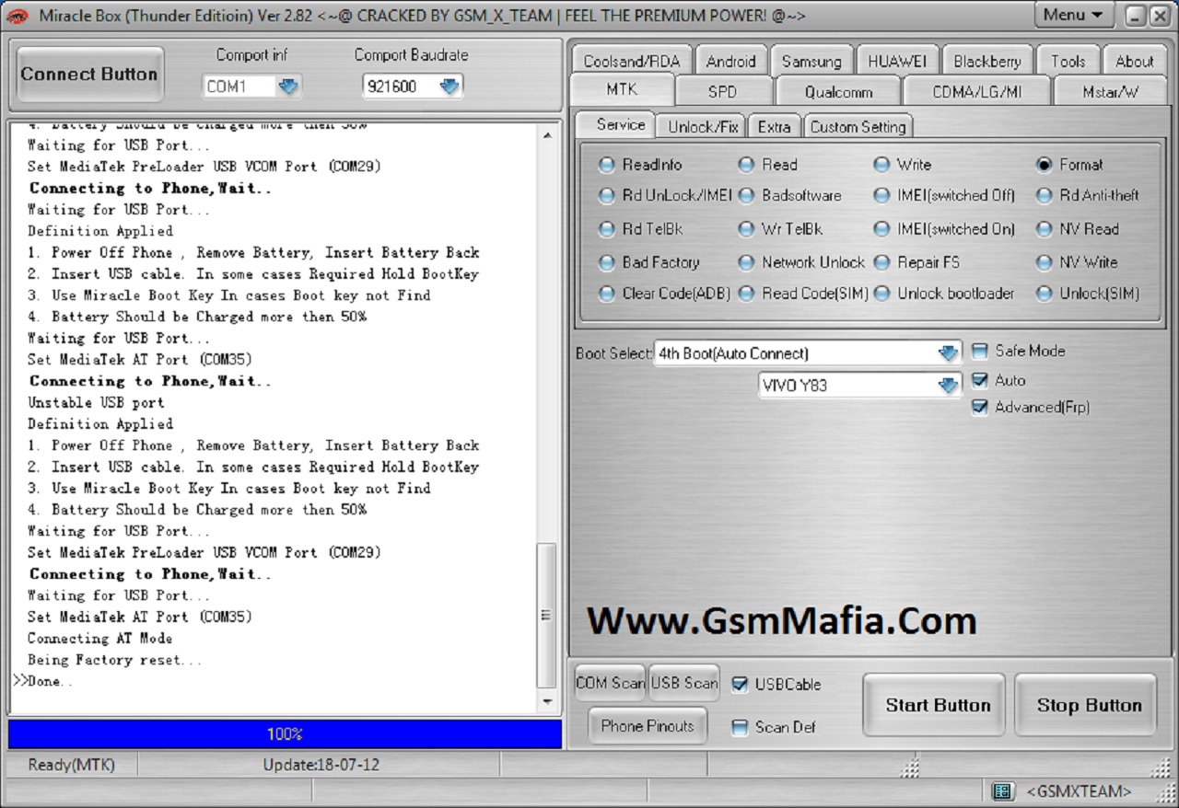Open the About tab

pyautogui.click(x=1135, y=62)
